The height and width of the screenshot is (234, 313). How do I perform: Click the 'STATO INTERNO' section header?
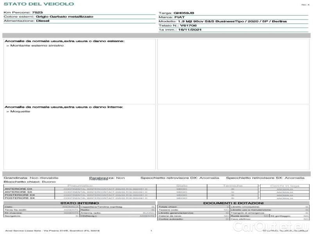[x=80, y=203]
